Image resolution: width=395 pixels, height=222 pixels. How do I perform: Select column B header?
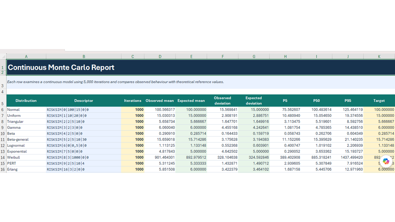click(84, 56)
